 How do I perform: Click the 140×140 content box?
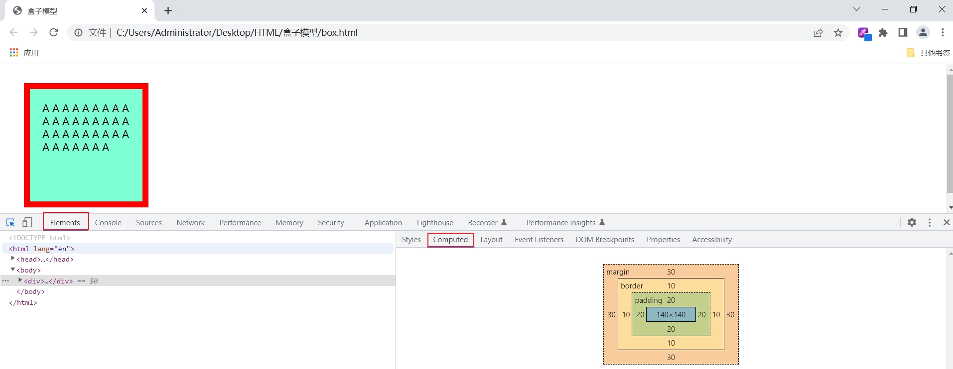(671, 314)
